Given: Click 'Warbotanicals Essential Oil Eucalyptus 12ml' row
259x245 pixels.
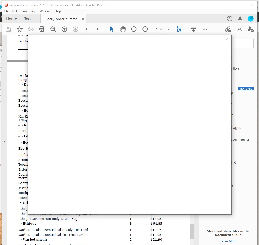Looking at the screenshot, I should pos(90,230).
